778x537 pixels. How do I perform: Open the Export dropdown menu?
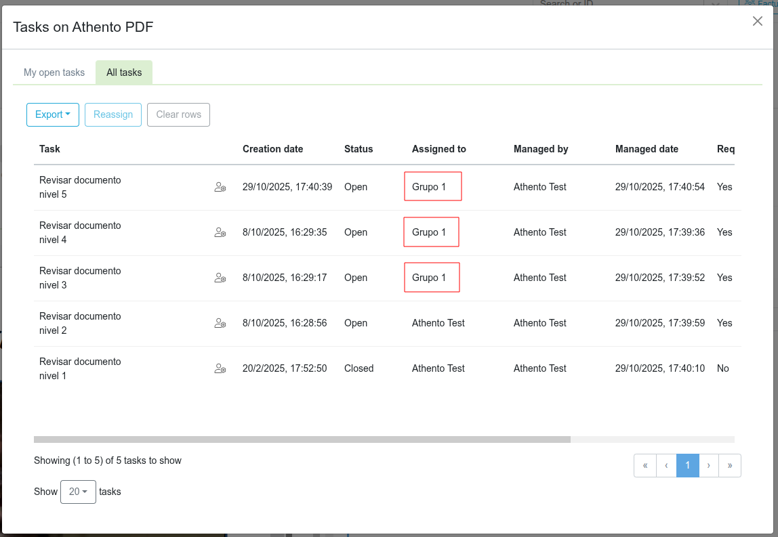[53, 115]
